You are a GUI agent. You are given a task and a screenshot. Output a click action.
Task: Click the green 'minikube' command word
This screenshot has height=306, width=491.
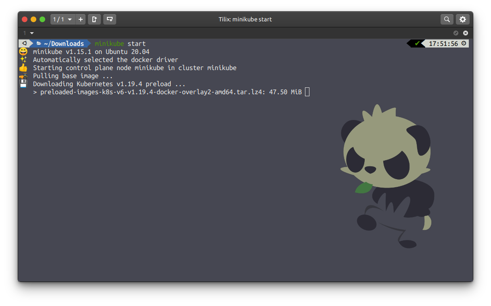pyautogui.click(x=109, y=43)
